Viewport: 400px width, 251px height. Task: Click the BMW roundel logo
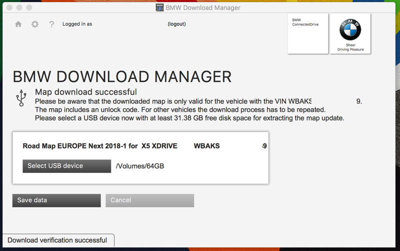point(350,30)
